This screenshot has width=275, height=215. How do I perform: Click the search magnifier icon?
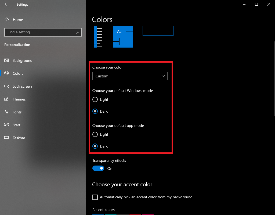[x=78, y=32]
